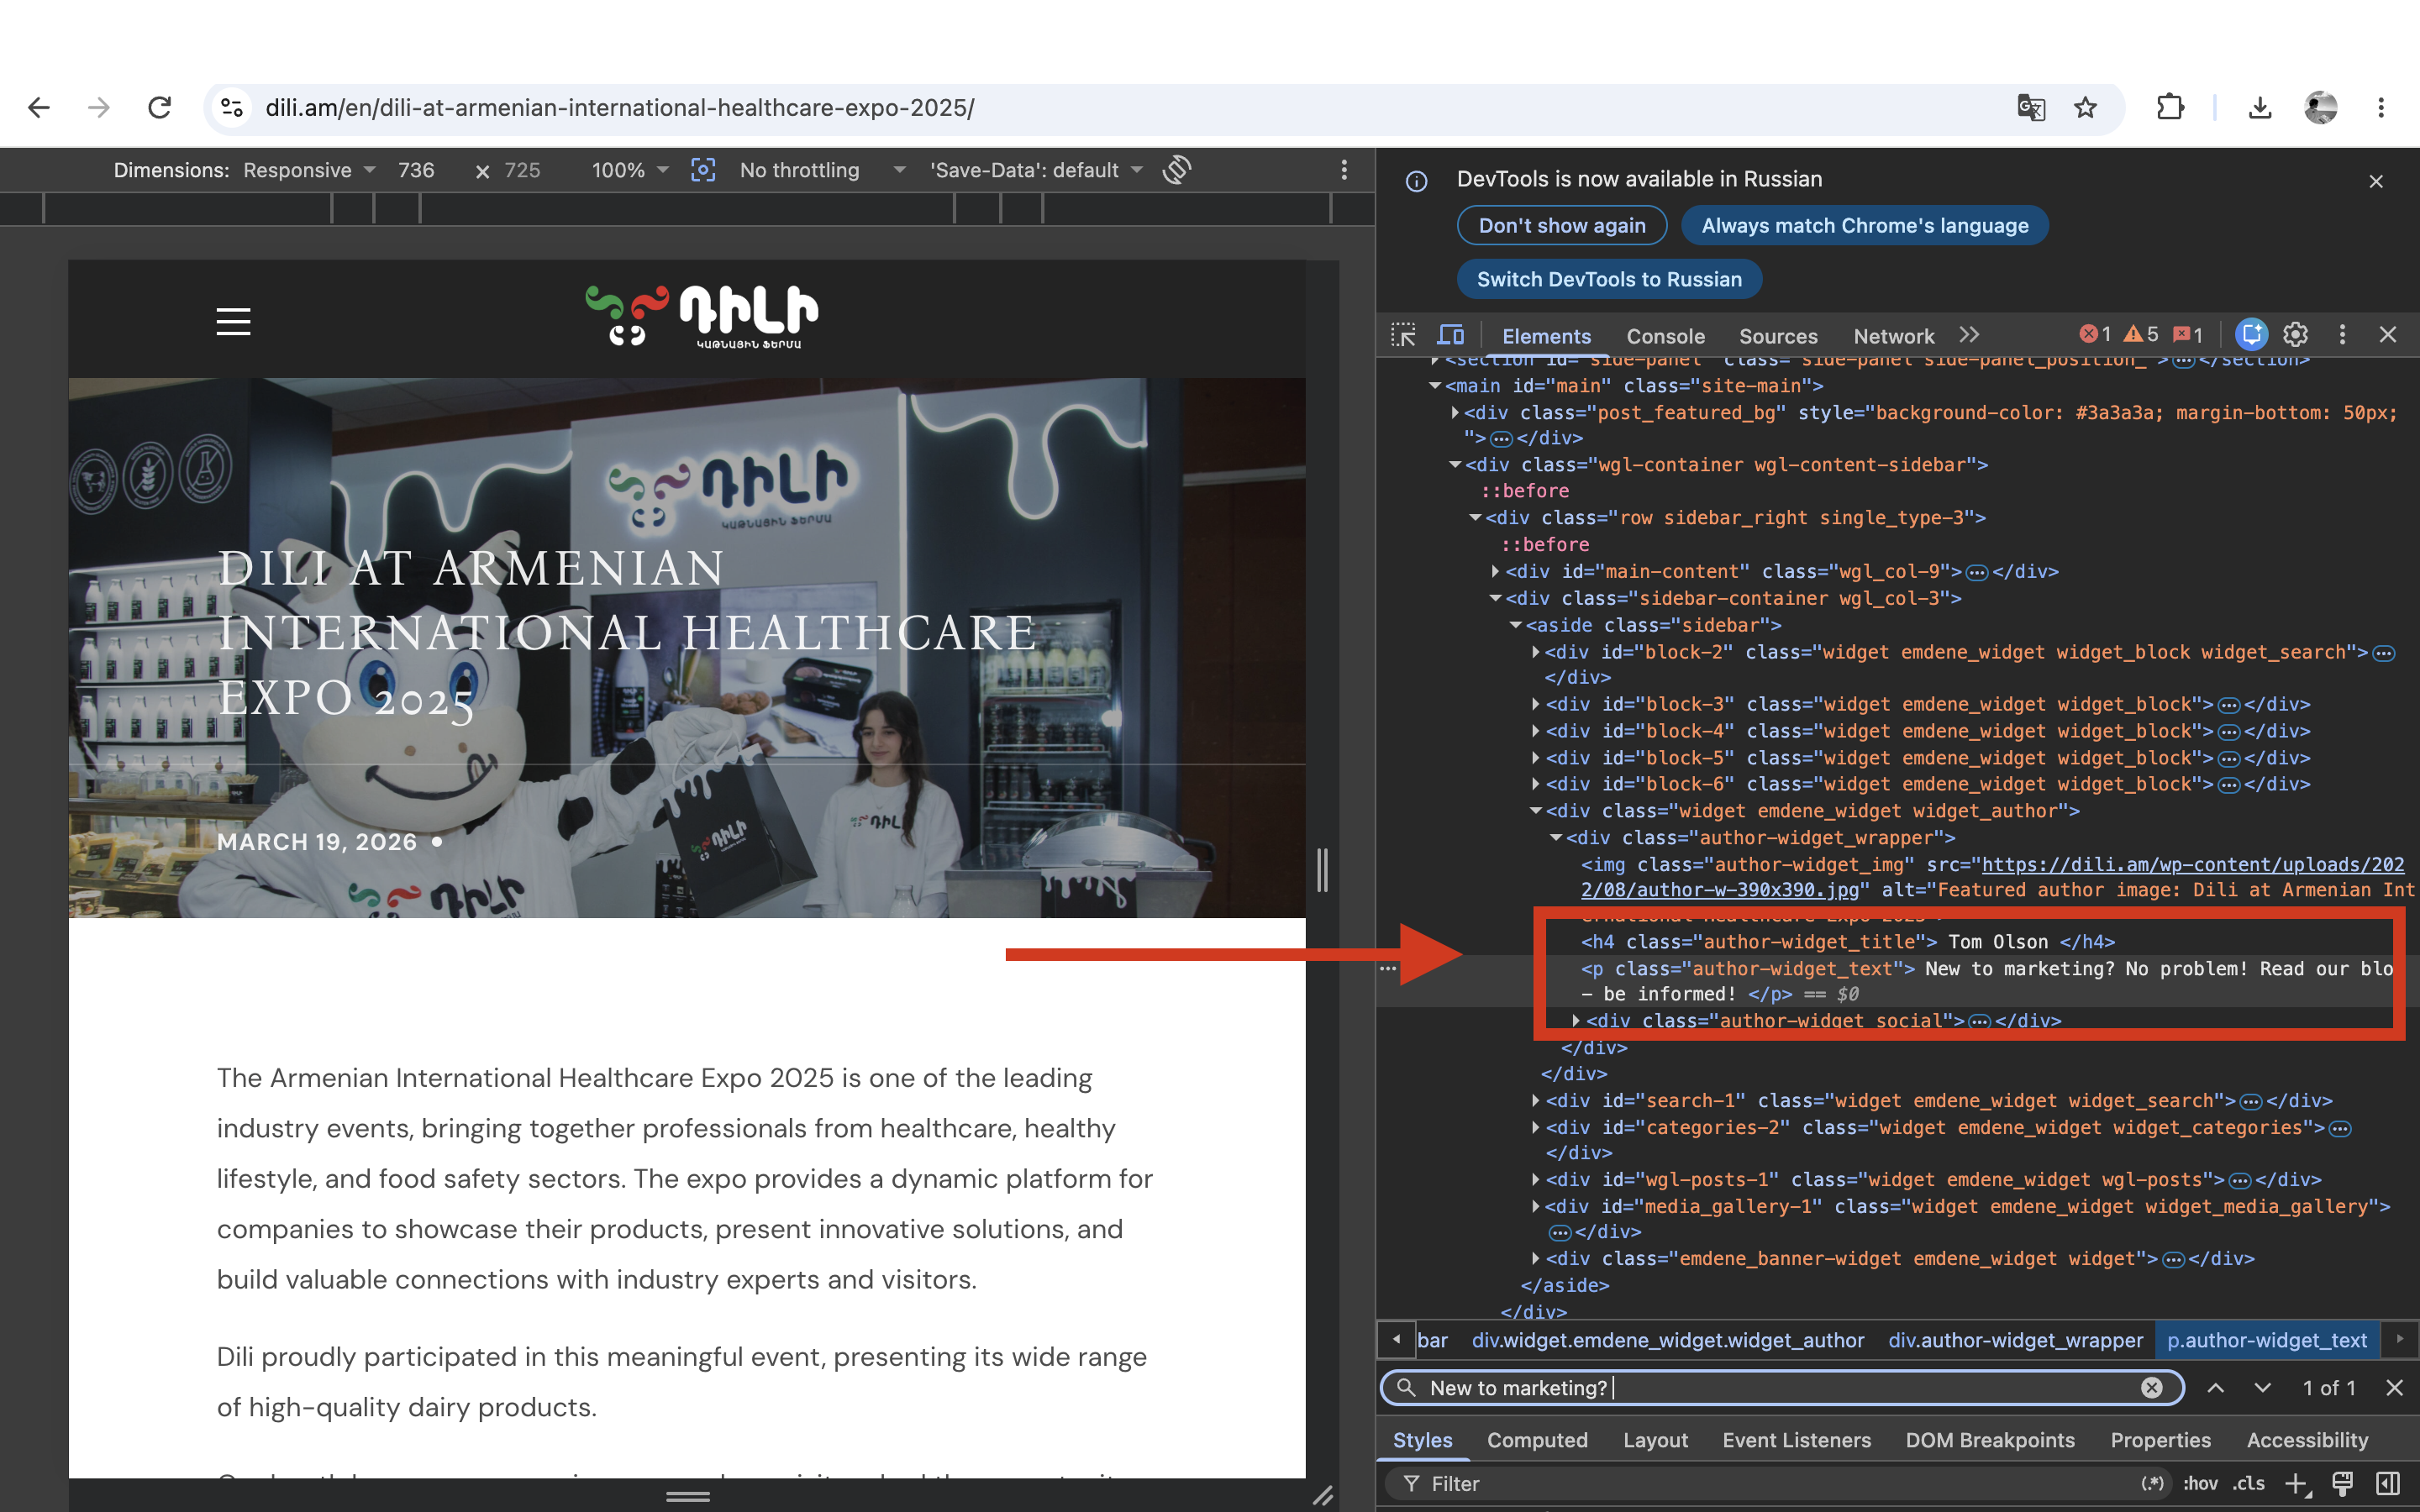The width and height of the screenshot is (2420, 1512).
Task: Toggle rendering emulations brush icon
Action: 2342,1484
